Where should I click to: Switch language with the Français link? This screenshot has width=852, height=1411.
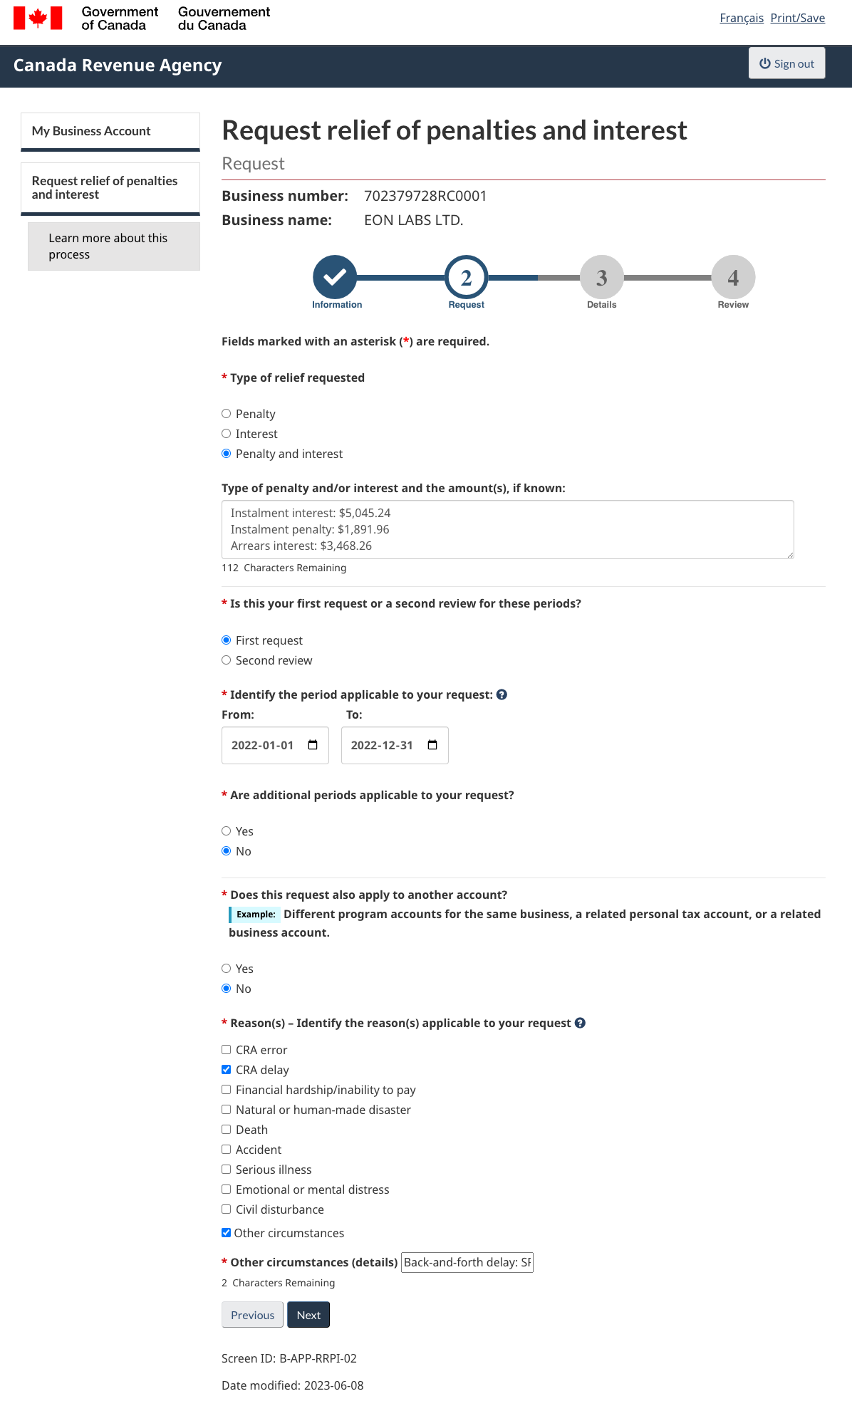[741, 18]
